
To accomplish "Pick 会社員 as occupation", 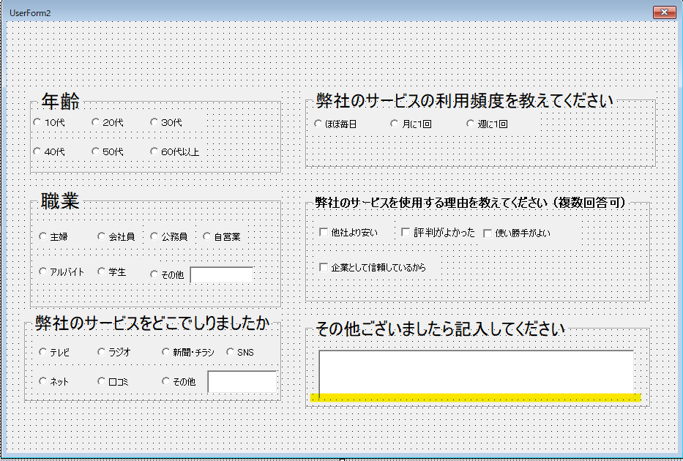I will click(100, 236).
